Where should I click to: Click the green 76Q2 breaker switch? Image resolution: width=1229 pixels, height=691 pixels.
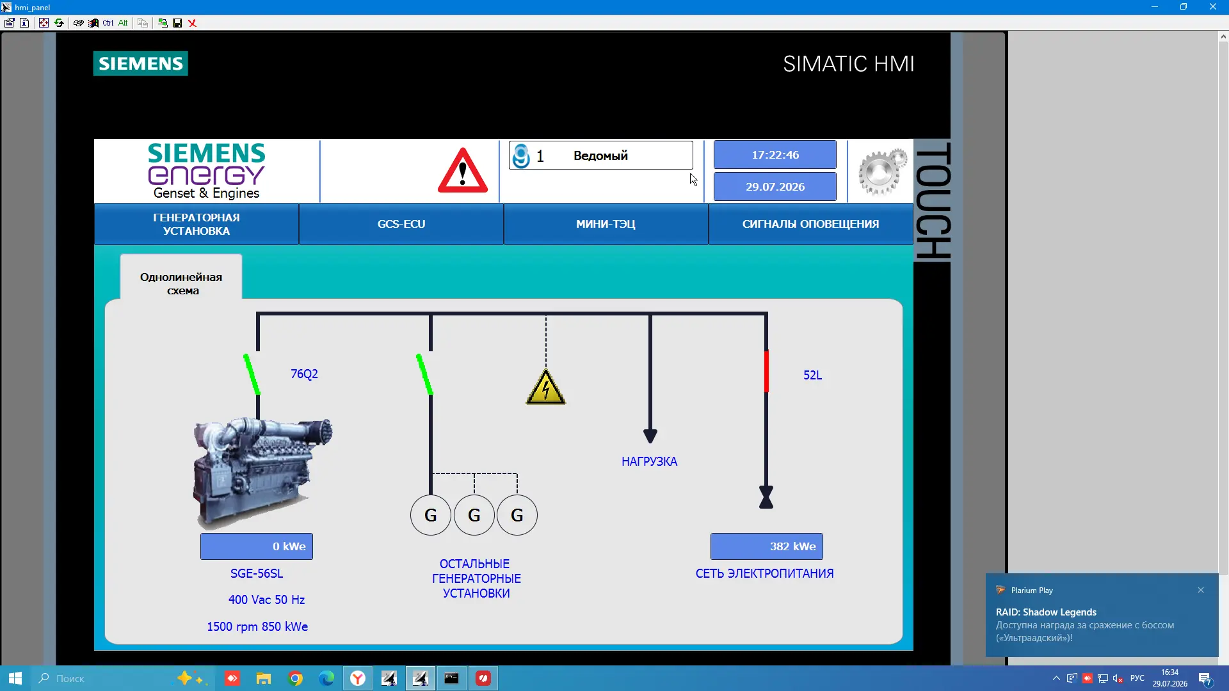(x=252, y=375)
